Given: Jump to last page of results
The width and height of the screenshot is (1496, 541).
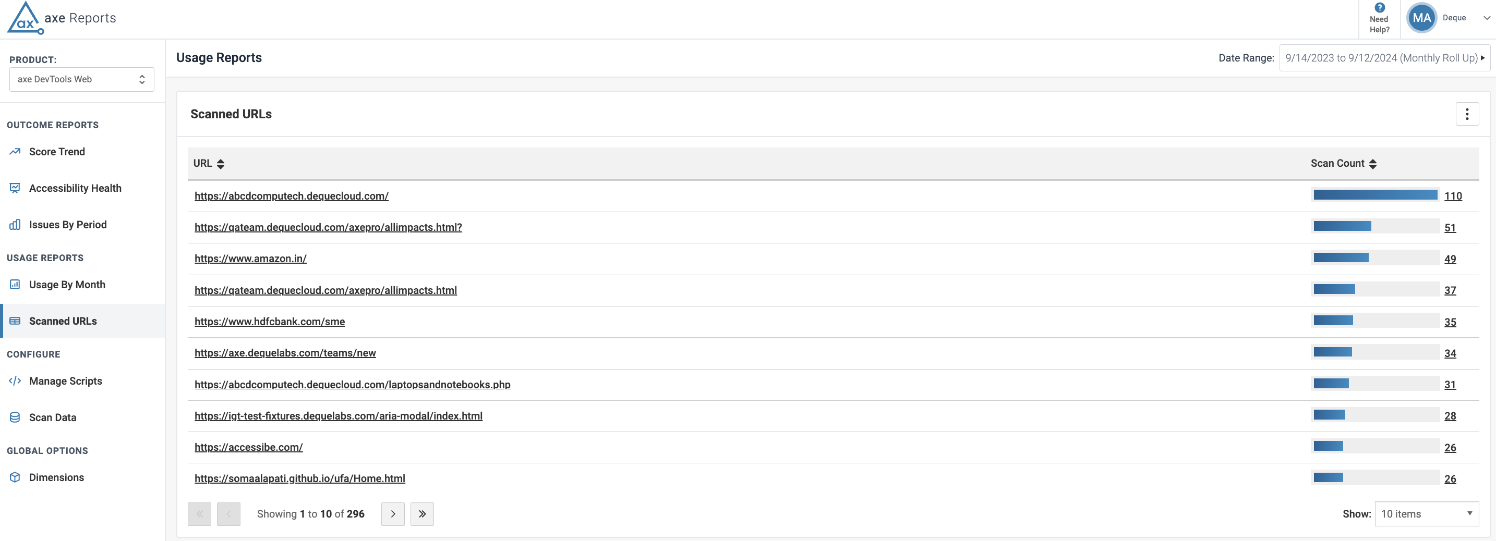Looking at the screenshot, I should (421, 514).
